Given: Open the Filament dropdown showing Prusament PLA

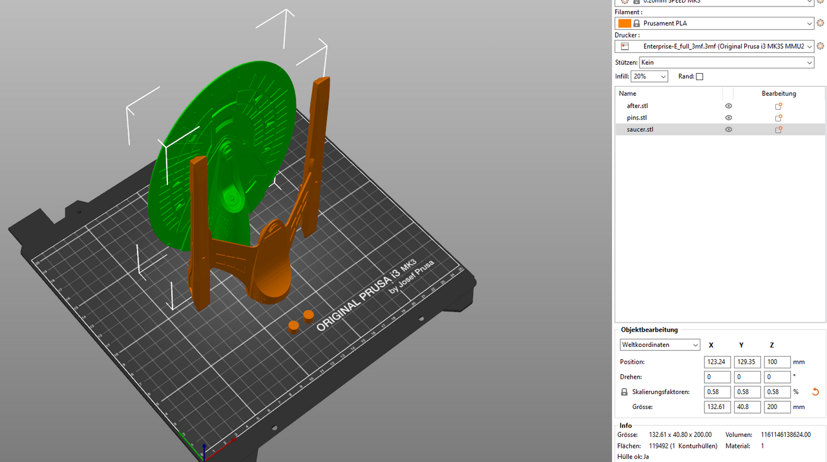Looking at the screenshot, I should (715, 23).
